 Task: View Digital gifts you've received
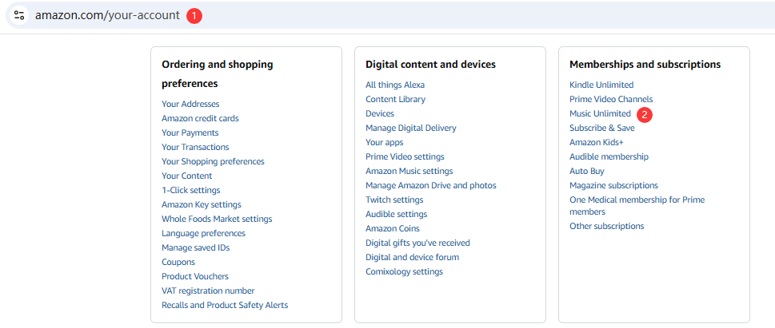417,243
